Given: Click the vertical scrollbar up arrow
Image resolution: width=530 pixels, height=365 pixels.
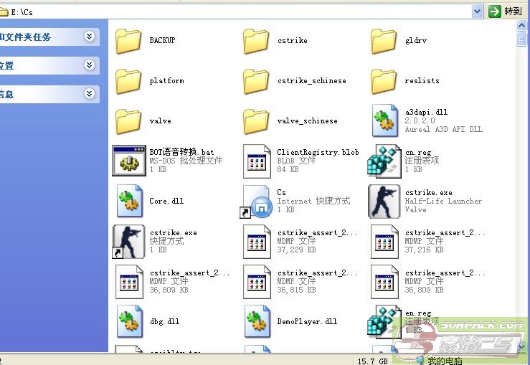Looking at the screenshot, I should click(x=523, y=27).
